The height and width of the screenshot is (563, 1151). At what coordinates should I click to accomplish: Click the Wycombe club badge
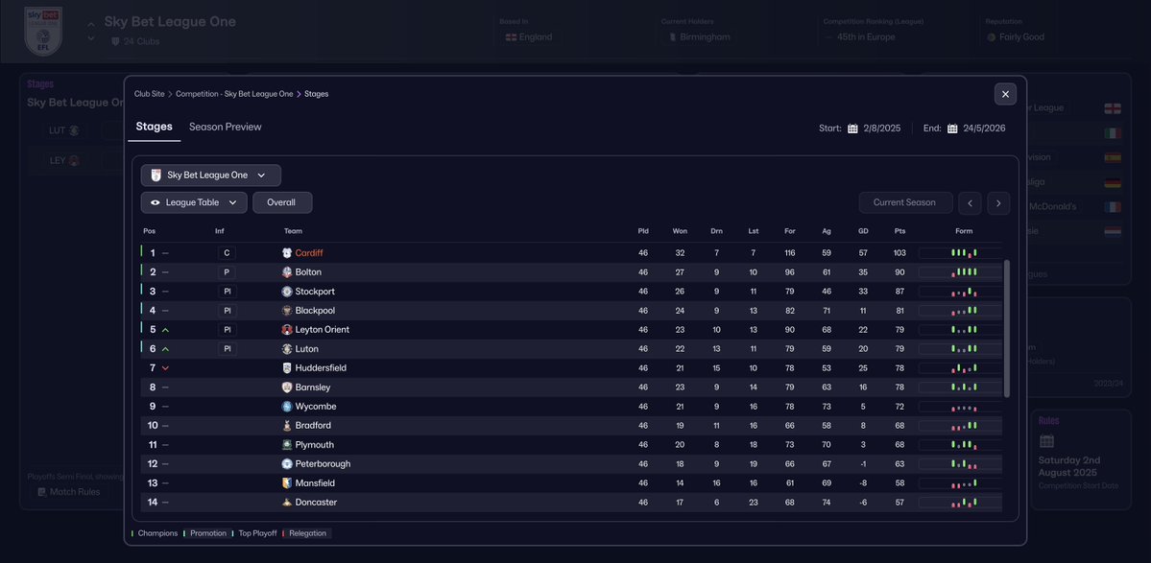coord(287,406)
